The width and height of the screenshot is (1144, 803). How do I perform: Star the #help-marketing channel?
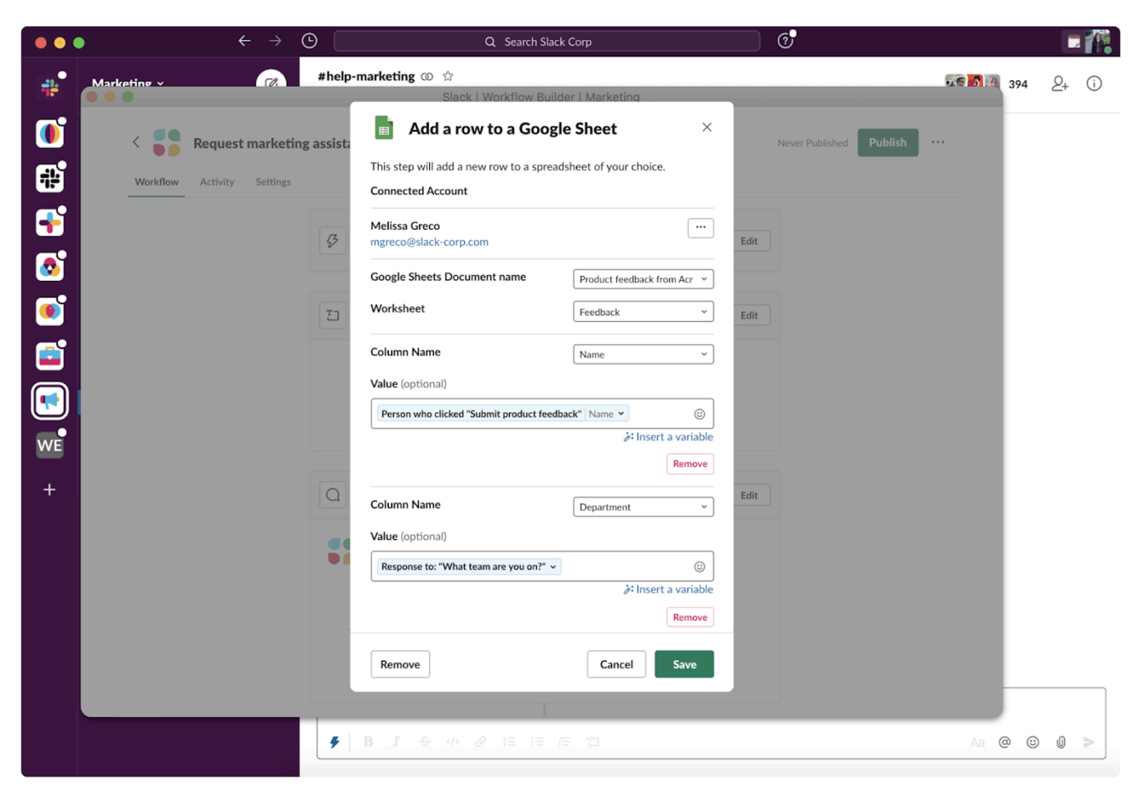point(448,75)
